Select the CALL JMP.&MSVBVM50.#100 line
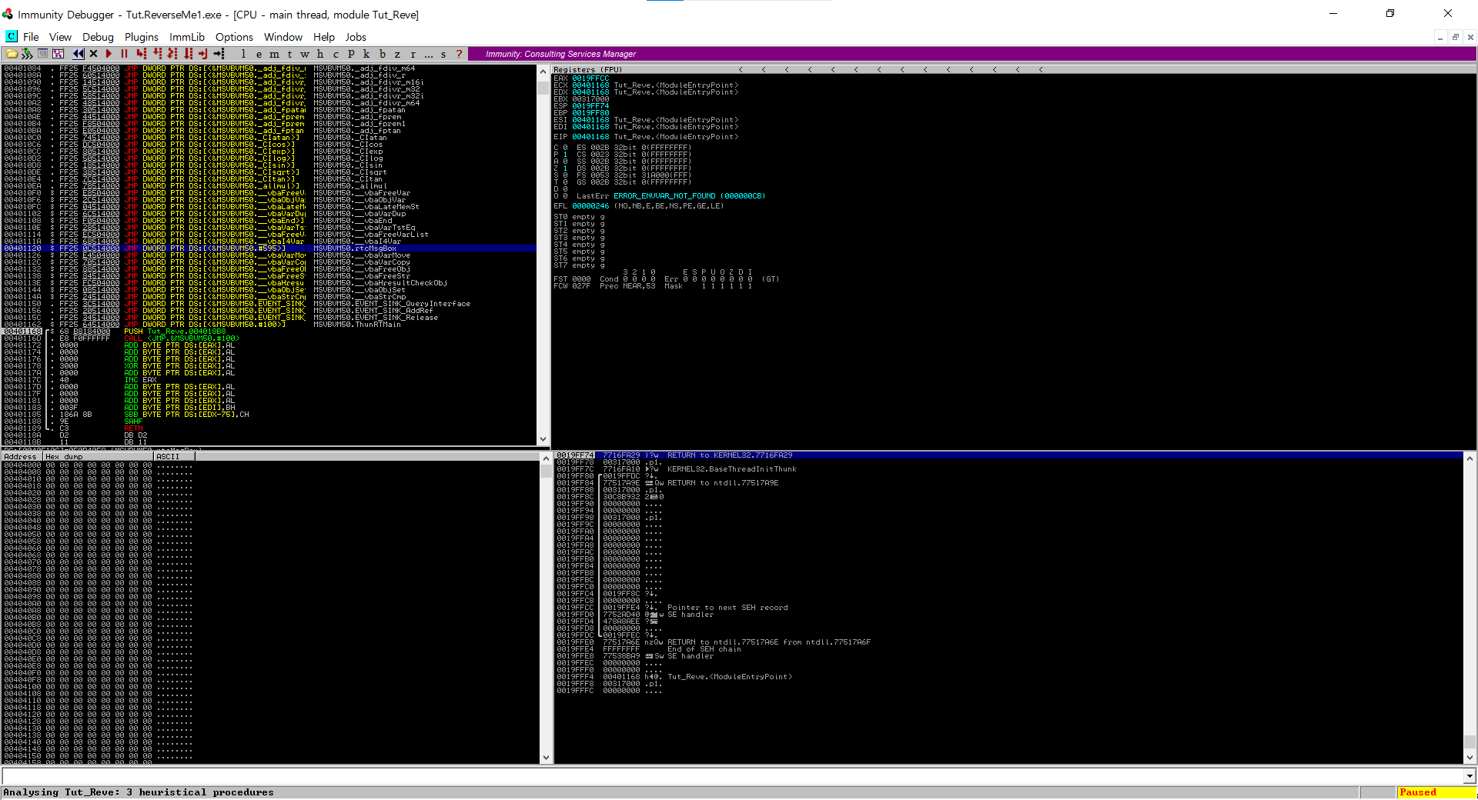This screenshot has width=1478, height=800. (x=269, y=338)
